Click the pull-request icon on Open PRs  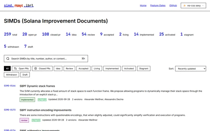pos(15,68)
